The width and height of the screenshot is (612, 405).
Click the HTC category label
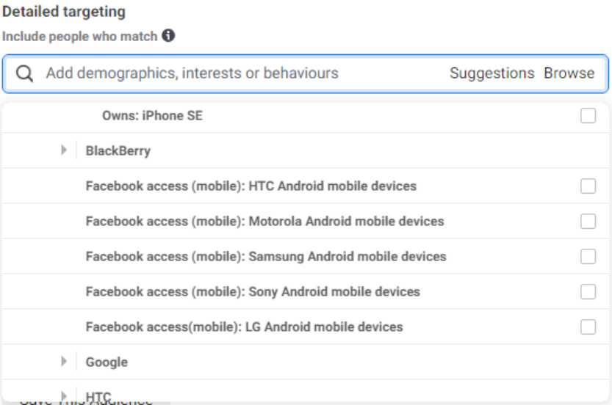(98, 396)
